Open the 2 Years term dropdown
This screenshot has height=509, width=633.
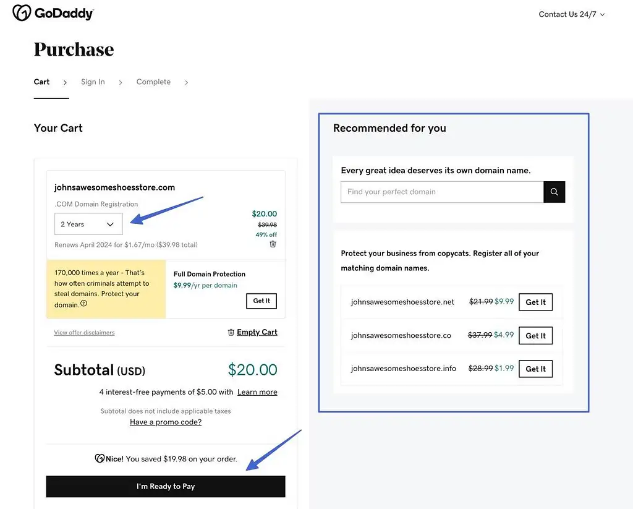88,224
